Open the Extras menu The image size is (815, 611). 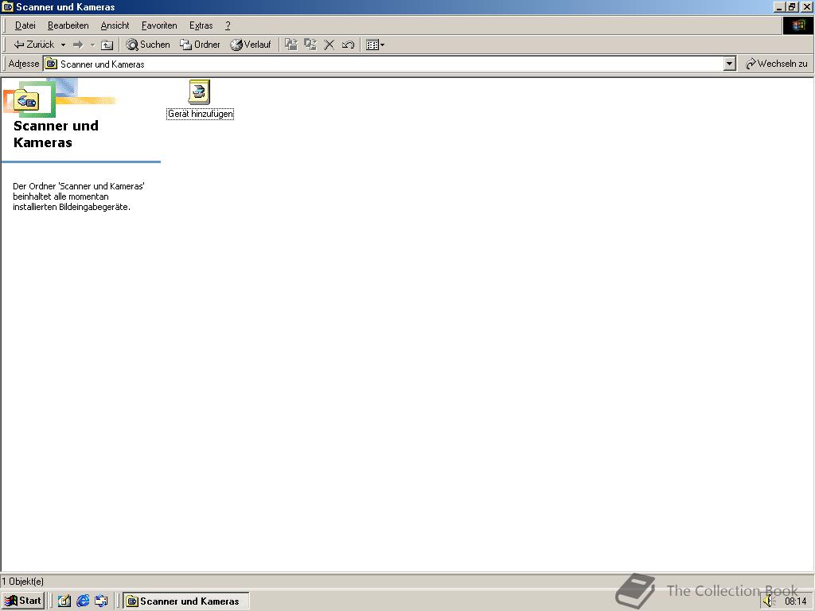[201, 25]
